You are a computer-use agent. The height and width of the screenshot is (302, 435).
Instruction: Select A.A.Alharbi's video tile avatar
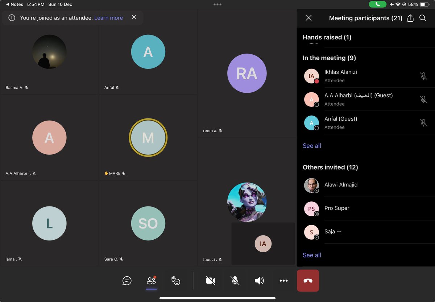click(x=49, y=138)
